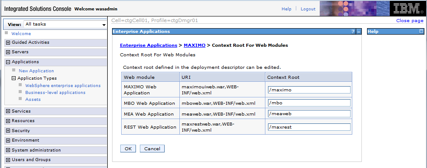The width and height of the screenshot is (427, 168).
Task: Select the Web module column header
Action: tap(151, 77)
